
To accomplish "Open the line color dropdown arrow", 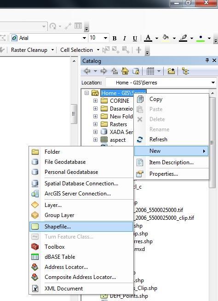I will pyautogui.click(x=192, y=38).
